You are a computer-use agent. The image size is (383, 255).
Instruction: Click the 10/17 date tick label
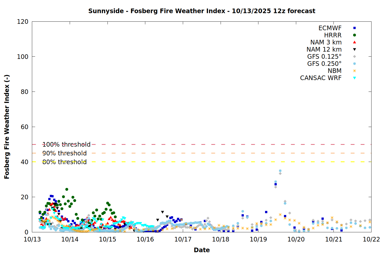pyautogui.click(x=183, y=239)
